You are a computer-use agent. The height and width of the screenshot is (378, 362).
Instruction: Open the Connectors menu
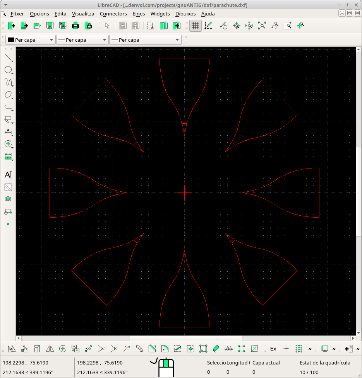click(113, 14)
